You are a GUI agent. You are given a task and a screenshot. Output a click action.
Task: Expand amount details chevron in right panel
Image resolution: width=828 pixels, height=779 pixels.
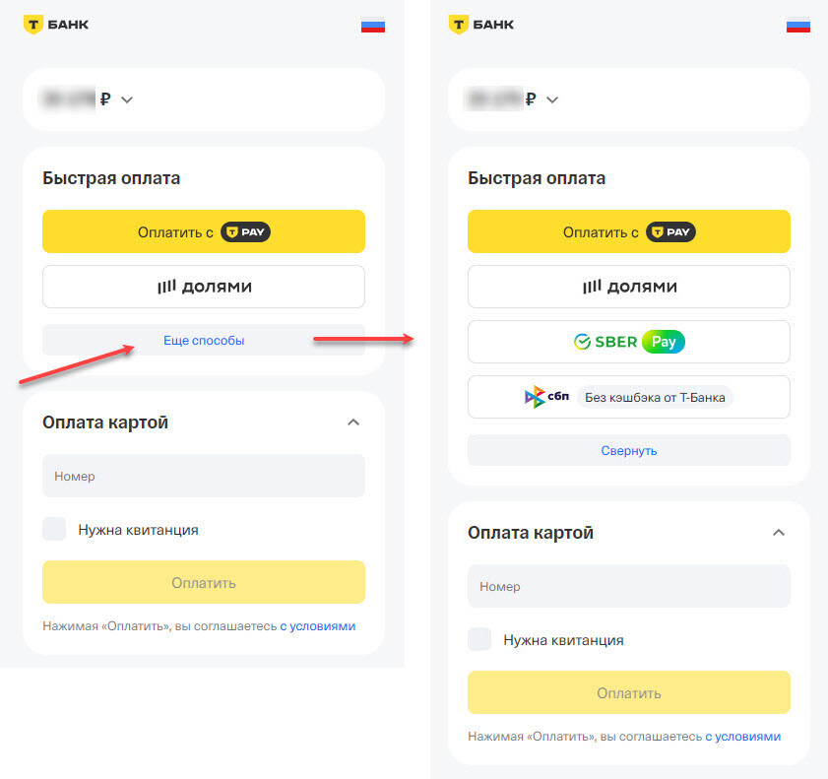click(x=551, y=99)
